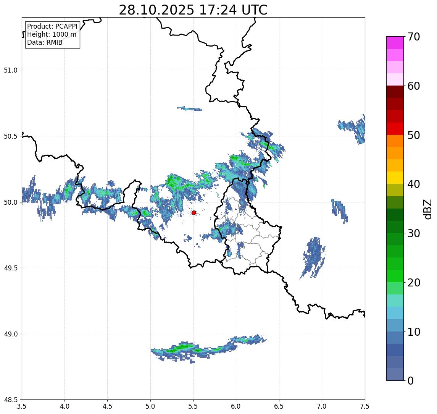This screenshot has width=437, height=414.
Task: Click the 40 label on colorbar
Action: click(414, 184)
